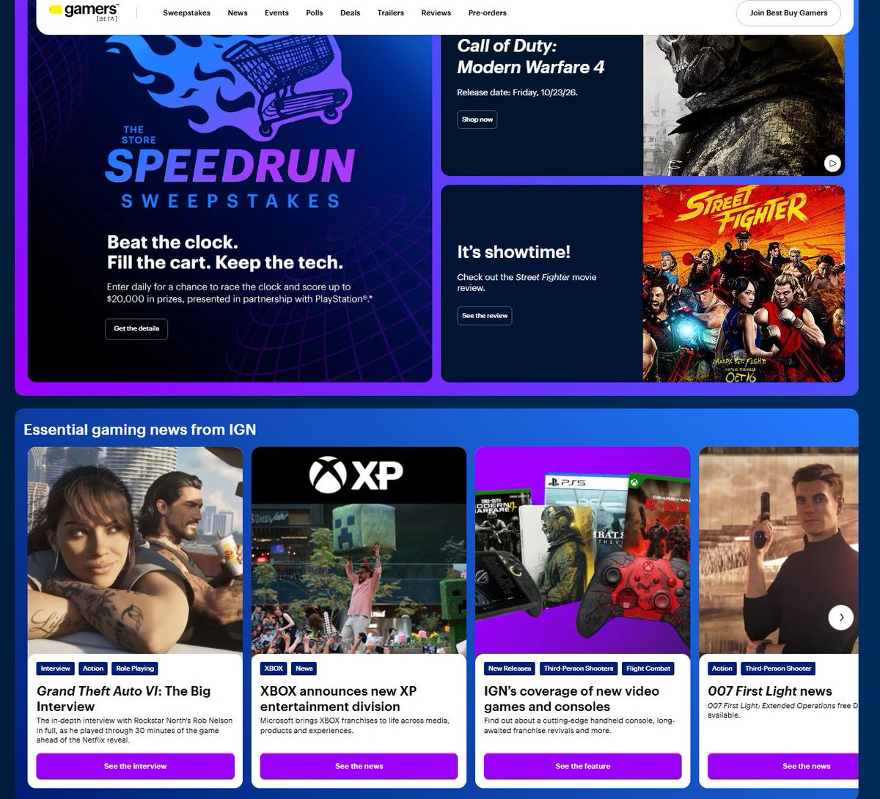Go to Events in navigation
This screenshot has width=880, height=799.
pos(276,13)
